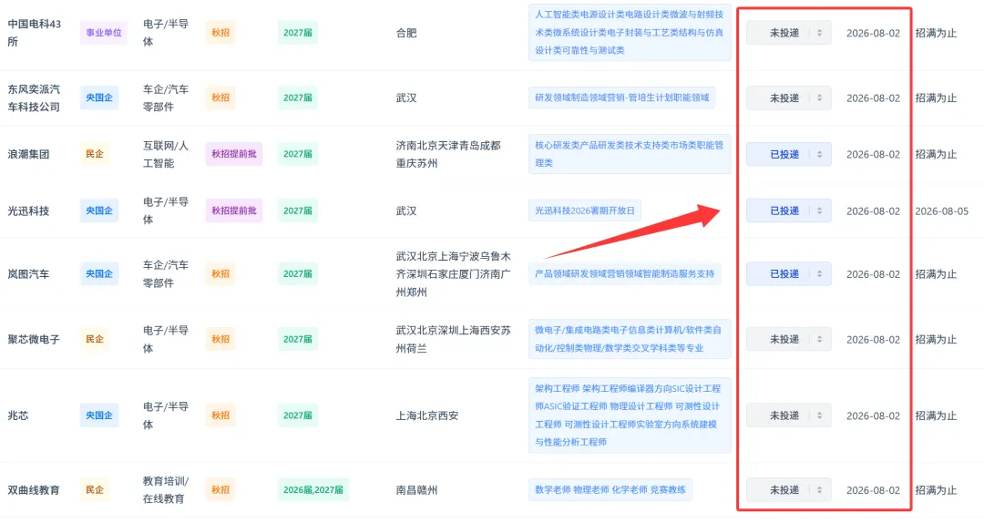Viewport: 984px width, 523px height.
Task: Click 招满为止 cell in 兆芯 row
Action: tap(936, 415)
